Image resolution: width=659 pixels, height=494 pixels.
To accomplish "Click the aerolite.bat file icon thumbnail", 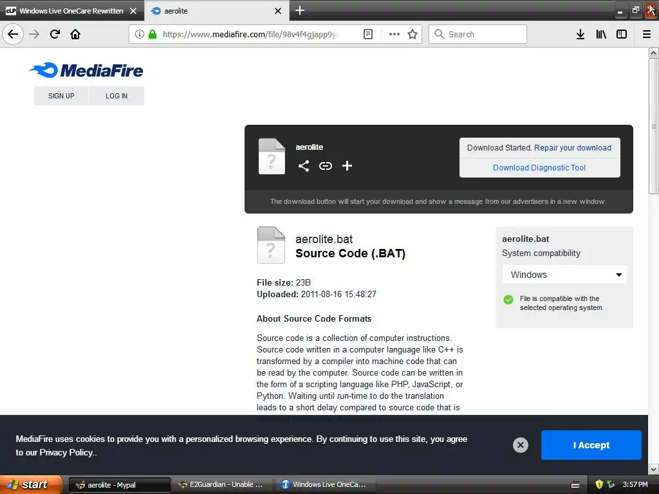I will pos(271,245).
